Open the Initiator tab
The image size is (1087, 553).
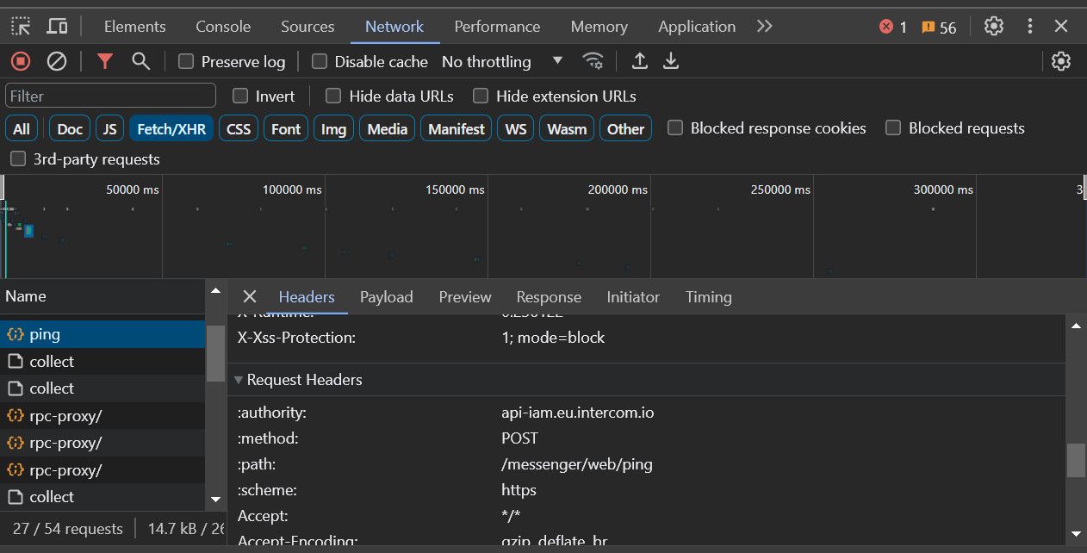633,297
